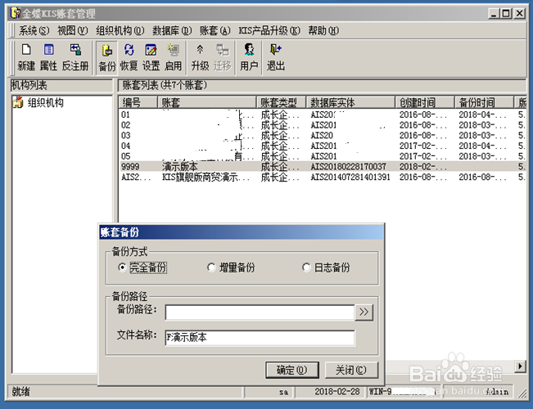Viewport: 533px width, 409px height.
Task: Open 视图(V) menu
Action: [x=72, y=30]
